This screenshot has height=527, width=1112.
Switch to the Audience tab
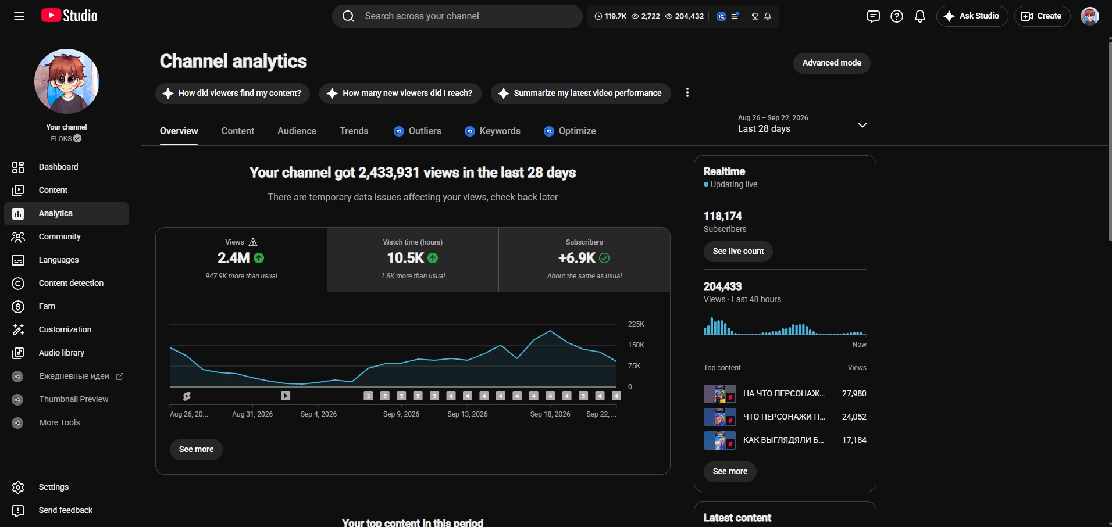(x=297, y=131)
